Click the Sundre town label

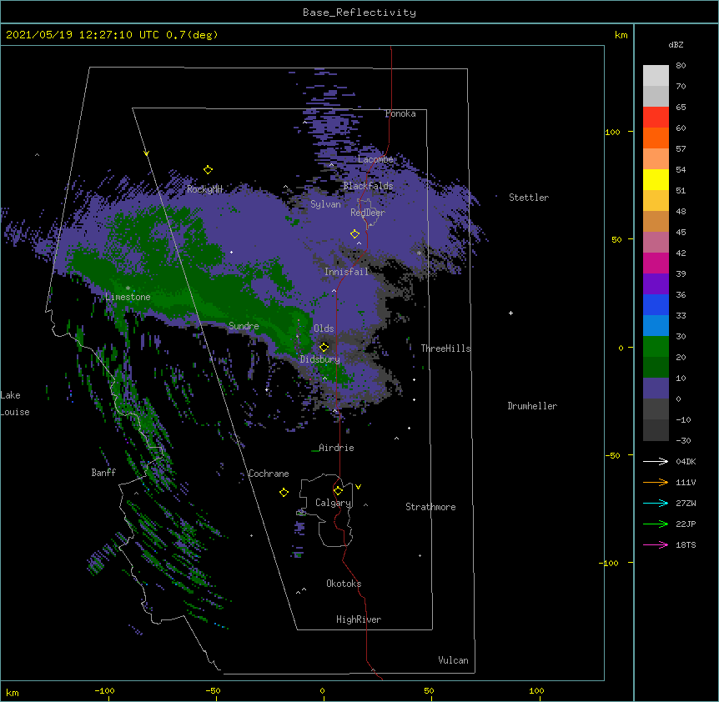point(244,326)
